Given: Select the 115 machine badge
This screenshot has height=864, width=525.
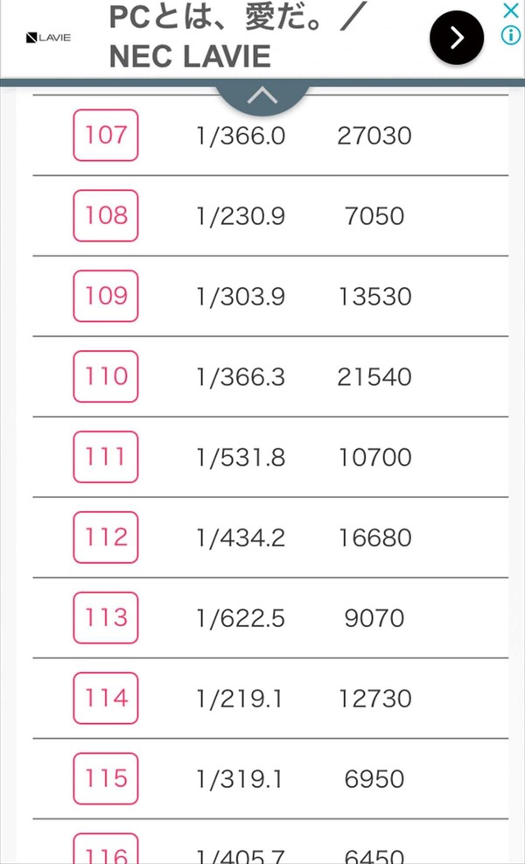Looking at the screenshot, I should (x=106, y=778).
